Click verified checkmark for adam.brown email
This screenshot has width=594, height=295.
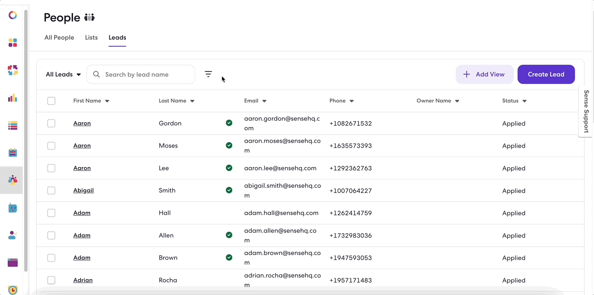point(229,257)
